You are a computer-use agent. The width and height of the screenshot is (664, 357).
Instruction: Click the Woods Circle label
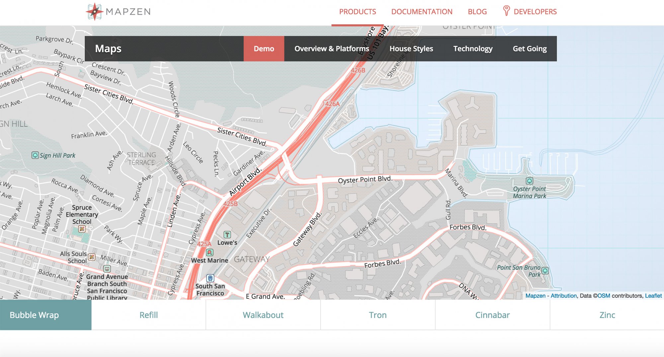coord(174,99)
